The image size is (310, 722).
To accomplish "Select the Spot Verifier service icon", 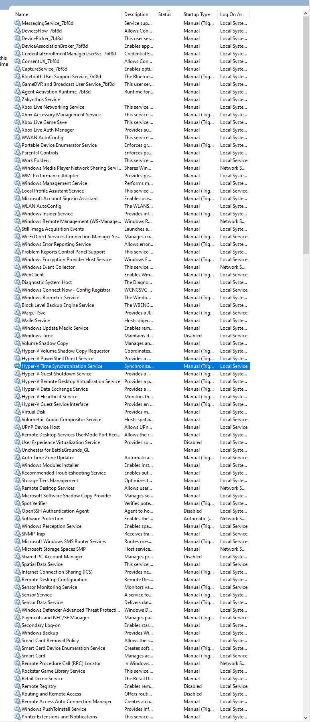I will coord(18,503).
